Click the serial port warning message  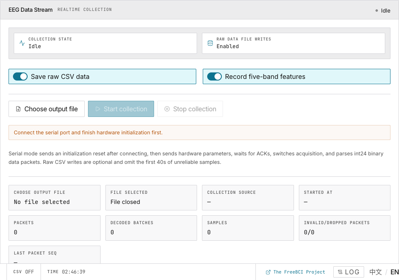click(x=199, y=132)
